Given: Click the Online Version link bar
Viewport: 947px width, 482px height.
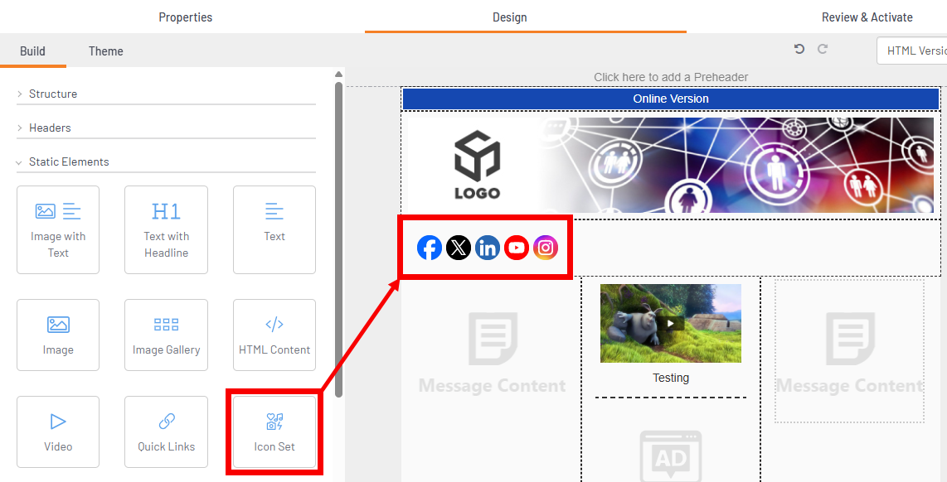Looking at the screenshot, I should (x=670, y=99).
